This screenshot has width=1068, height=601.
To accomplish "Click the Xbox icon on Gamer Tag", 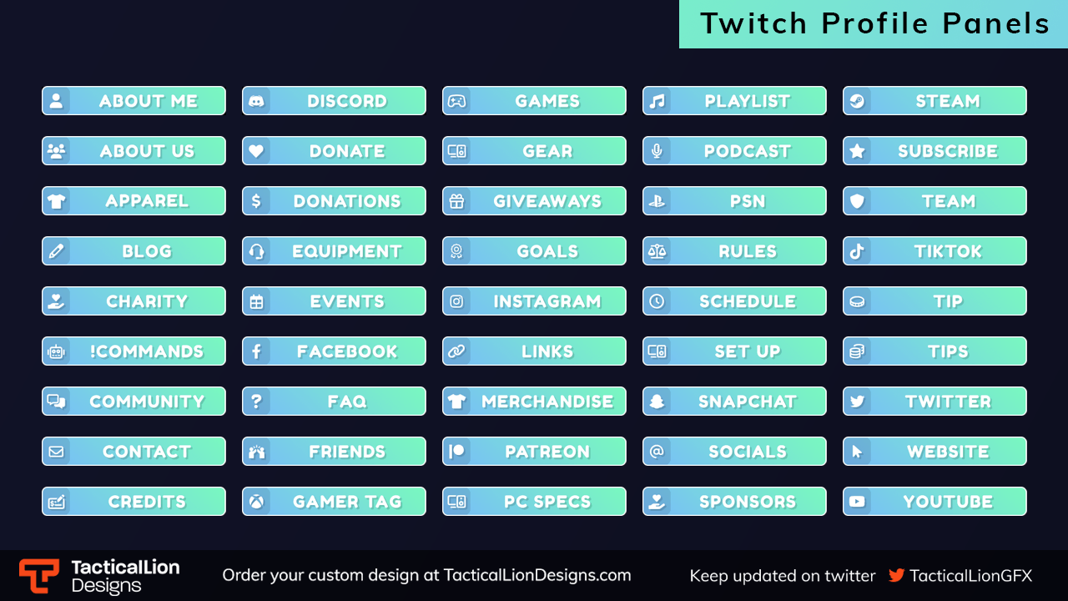I will click(256, 502).
